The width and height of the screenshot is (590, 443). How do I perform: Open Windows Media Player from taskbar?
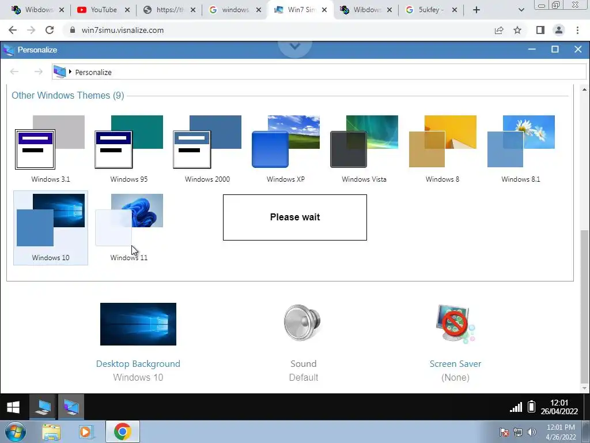point(85,432)
